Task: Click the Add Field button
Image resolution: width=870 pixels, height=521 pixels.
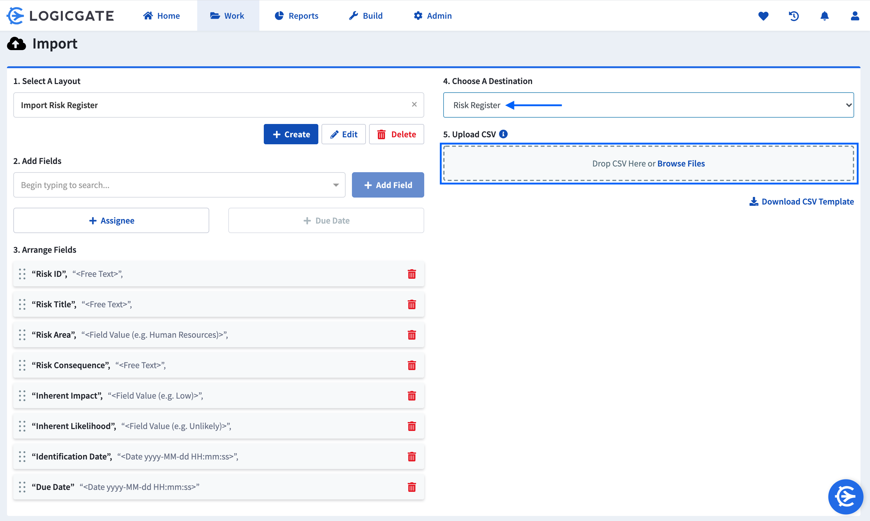Action: [388, 185]
